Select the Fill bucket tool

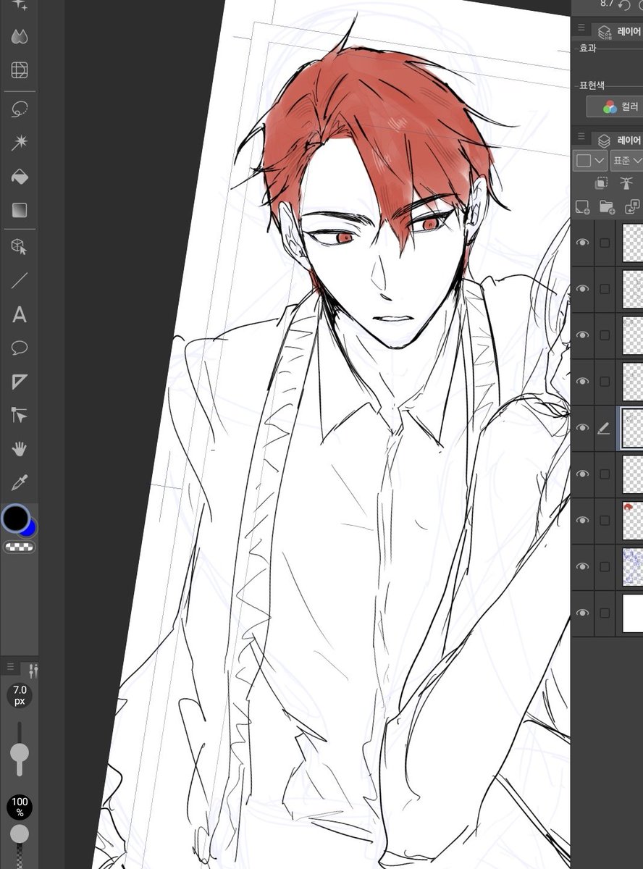pos(20,177)
